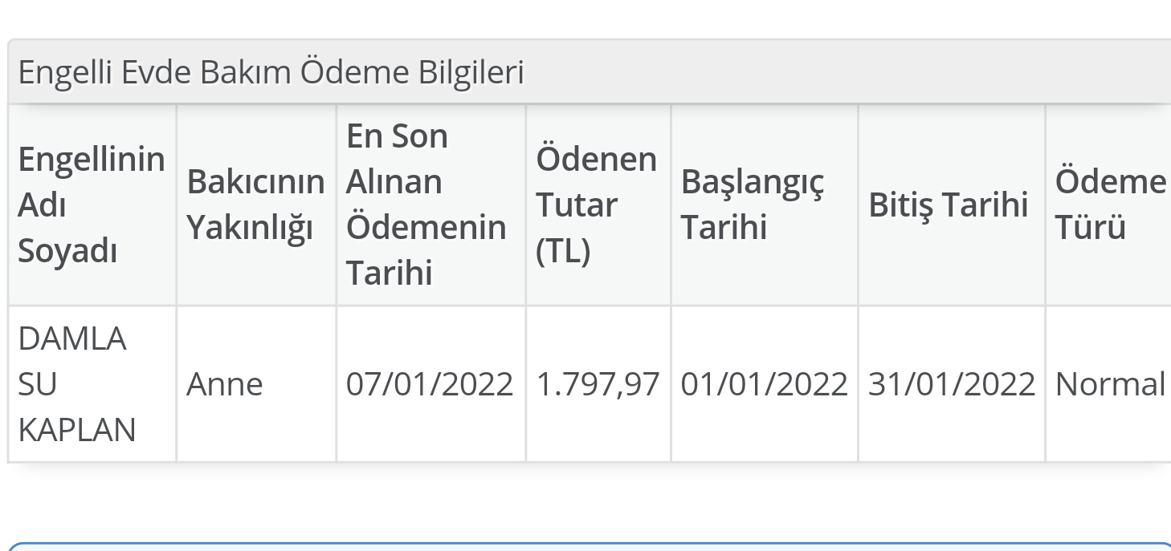Click the DAMLA SU KAPLAN name cell
1171x551 pixels.
(x=77, y=385)
